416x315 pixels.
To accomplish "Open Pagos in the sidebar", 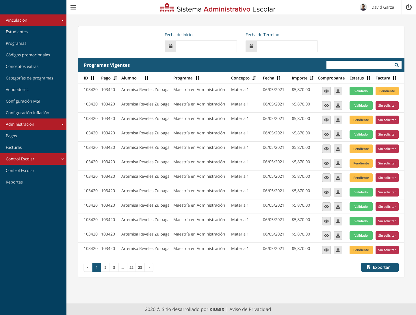I will coord(12,136).
